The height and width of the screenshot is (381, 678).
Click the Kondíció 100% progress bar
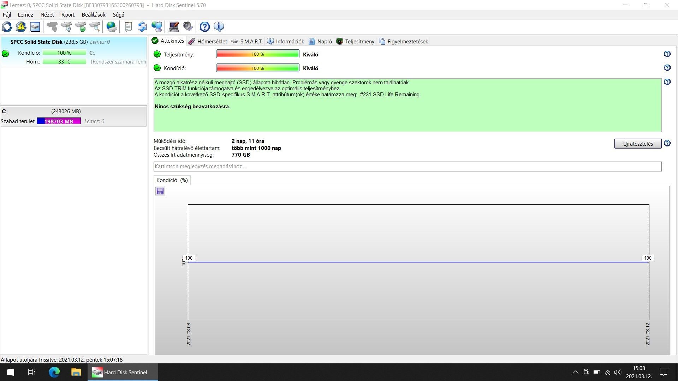point(257,68)
